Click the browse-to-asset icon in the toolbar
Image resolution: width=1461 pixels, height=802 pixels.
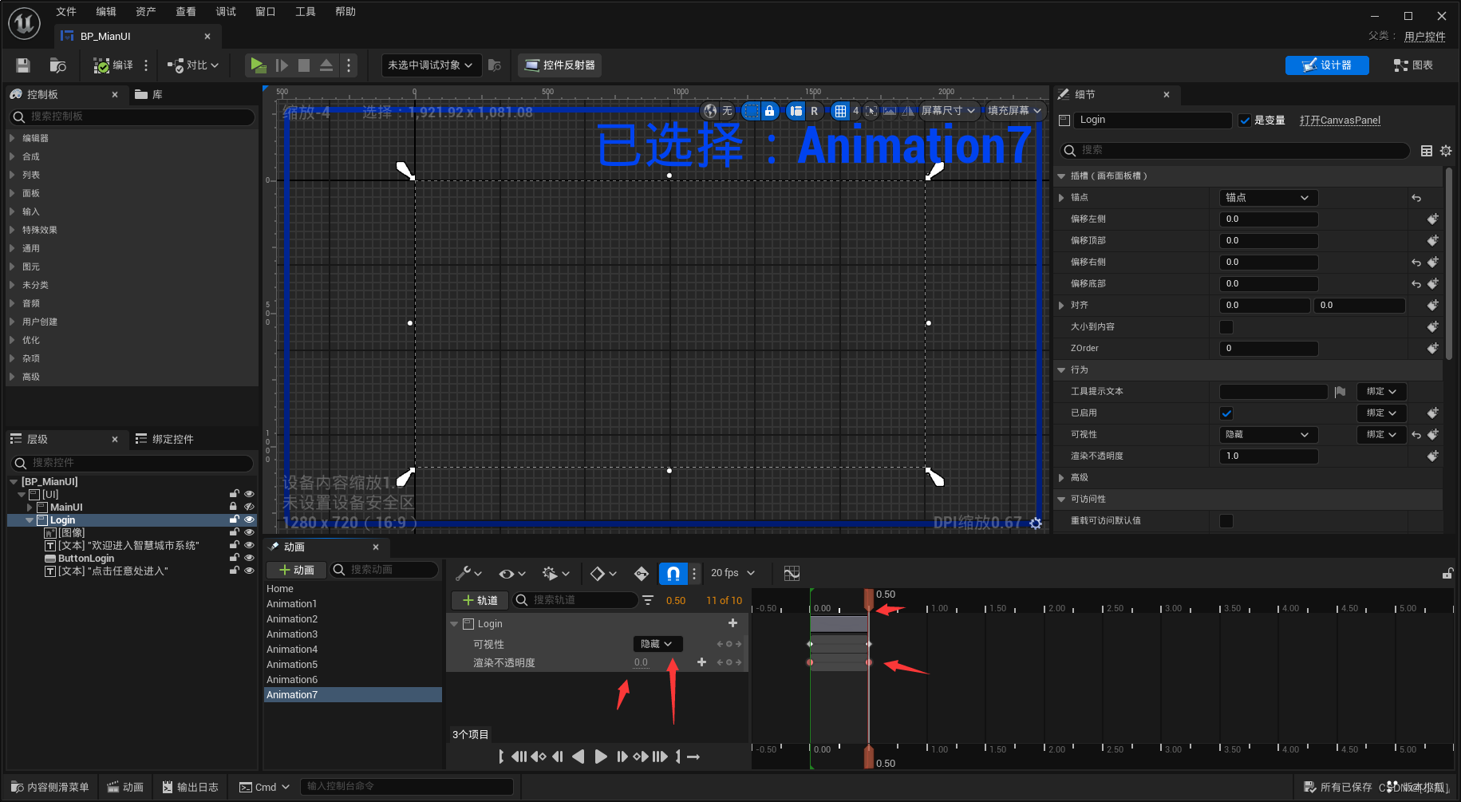(57, 65)
